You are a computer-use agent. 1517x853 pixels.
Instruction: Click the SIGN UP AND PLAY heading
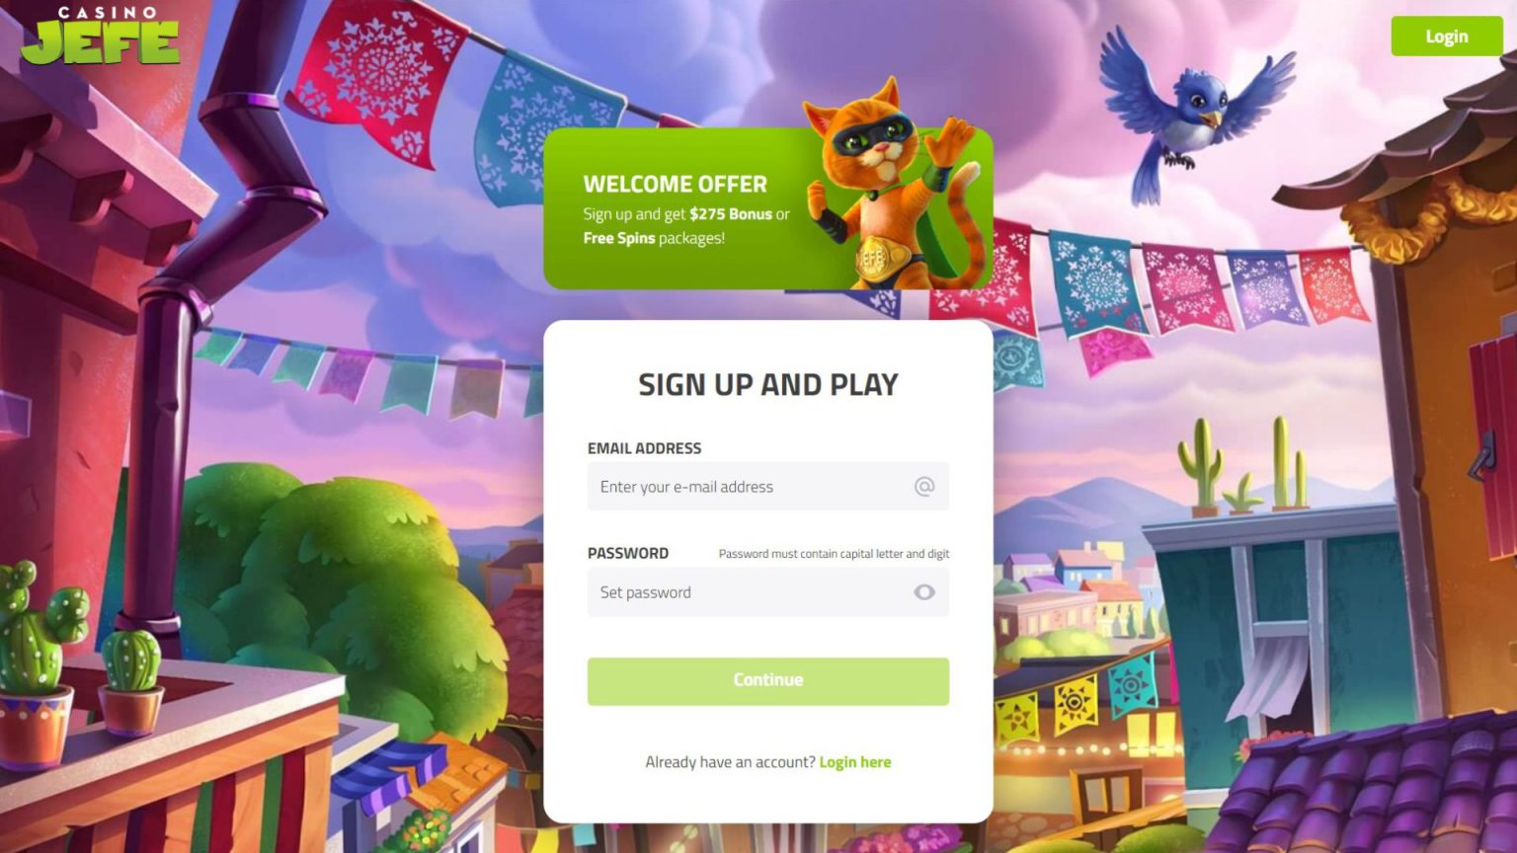[x=768, y=384]
